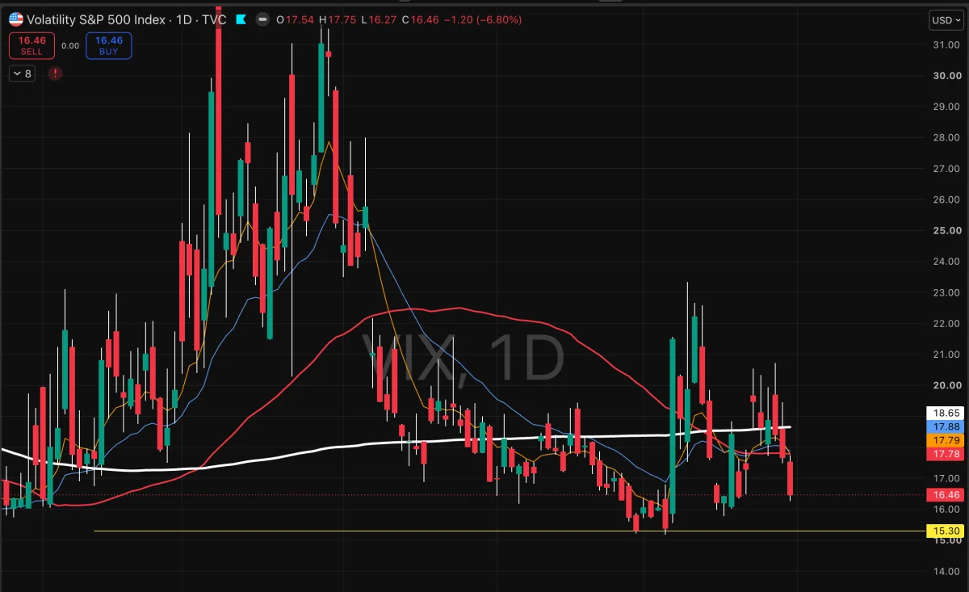The width and height of the screenshot is (969, 592).
Task: Click the 20.00 price axis label
Action: pos(946,385)
